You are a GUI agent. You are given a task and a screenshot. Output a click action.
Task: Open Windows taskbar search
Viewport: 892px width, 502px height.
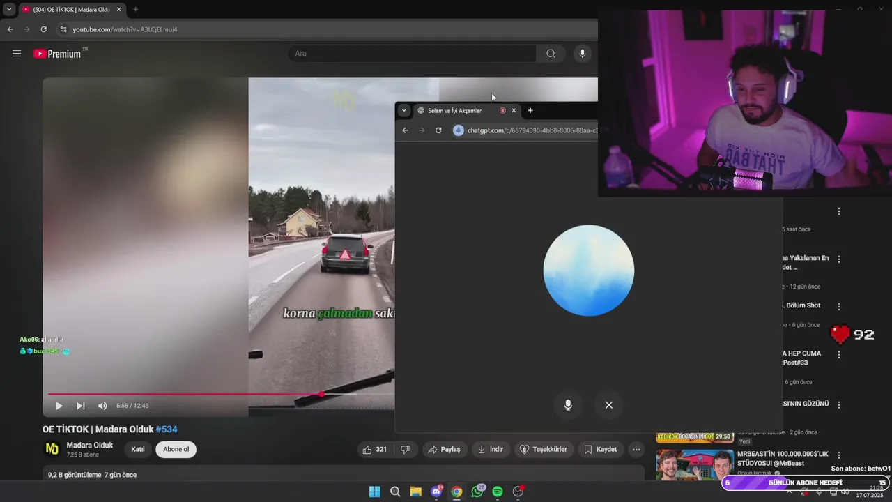point(395,492)
